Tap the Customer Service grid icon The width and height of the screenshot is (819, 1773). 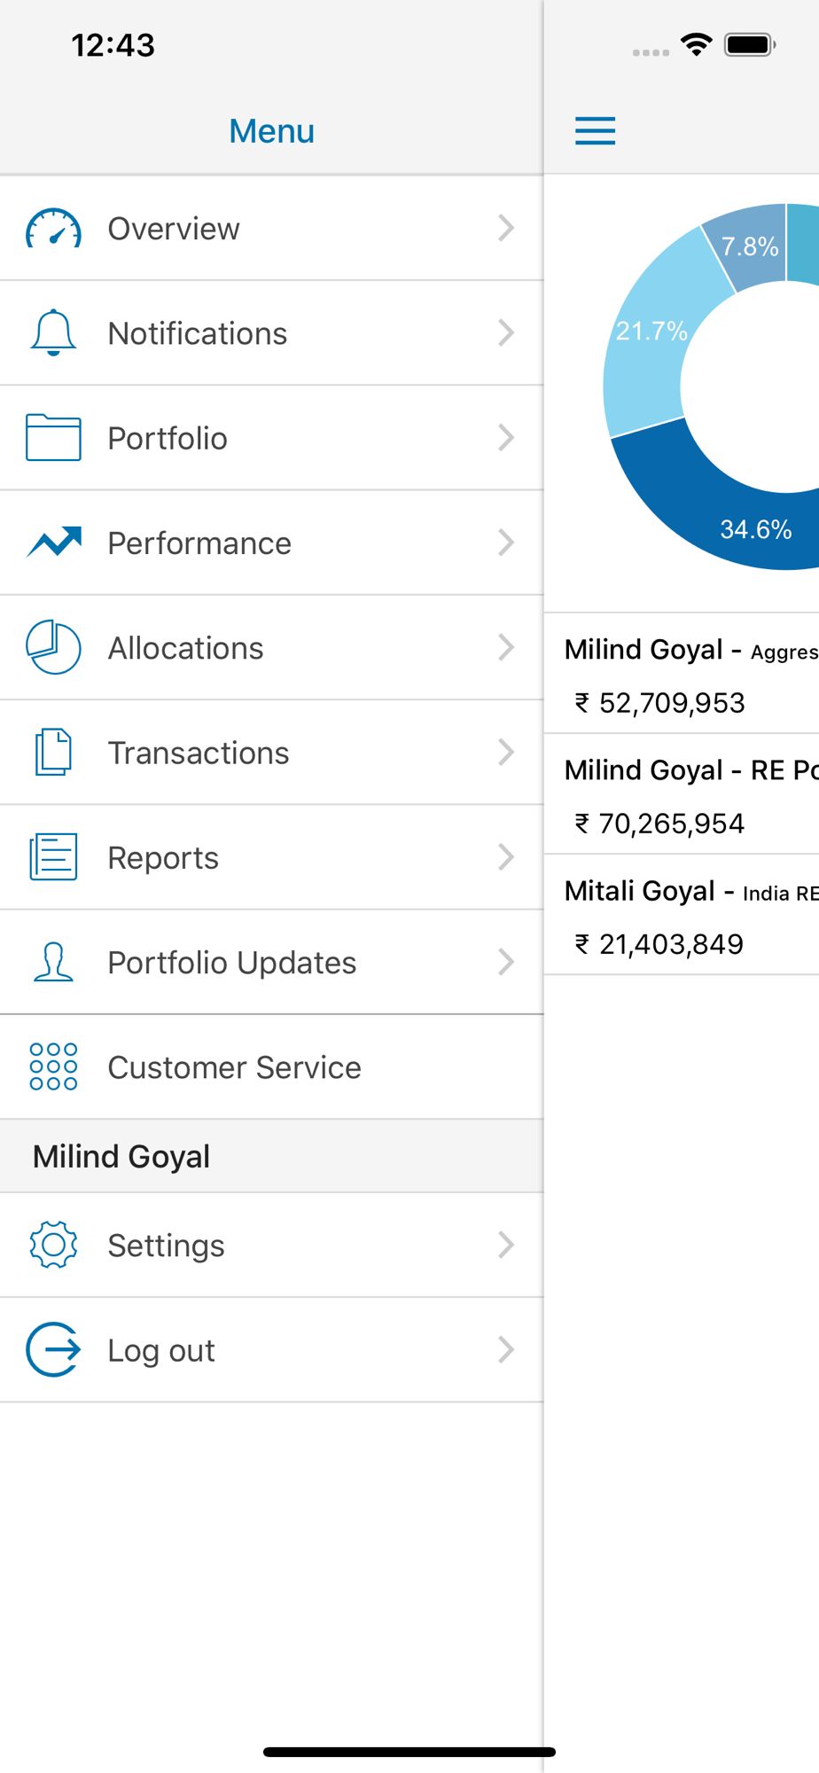pos(53,1066)
